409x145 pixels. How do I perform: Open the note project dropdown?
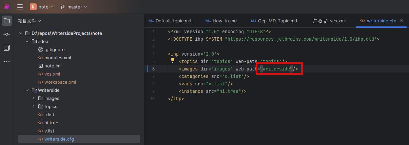[x=42, y=7]
